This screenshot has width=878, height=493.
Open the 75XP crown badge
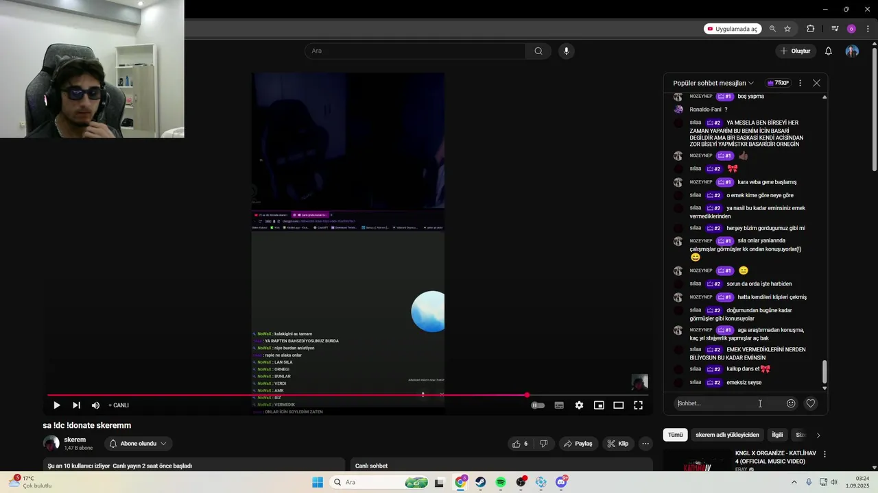point(778,83)
